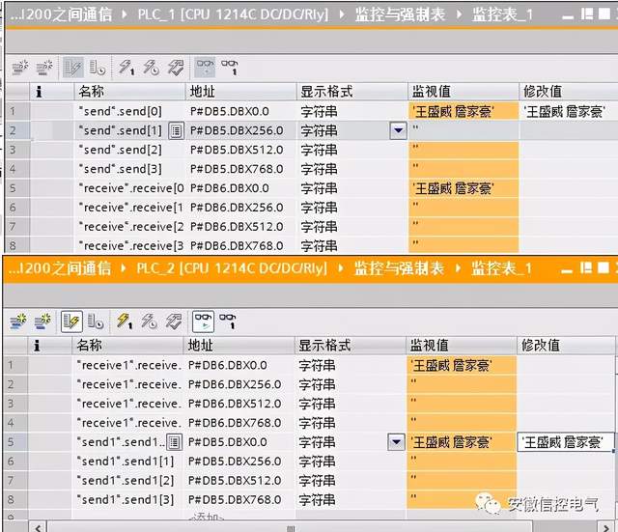Click 'Enable peripheral outputs' icon in PLC_1 toolbar
Viewport: 618px width, 532px height.
[174, 68]
